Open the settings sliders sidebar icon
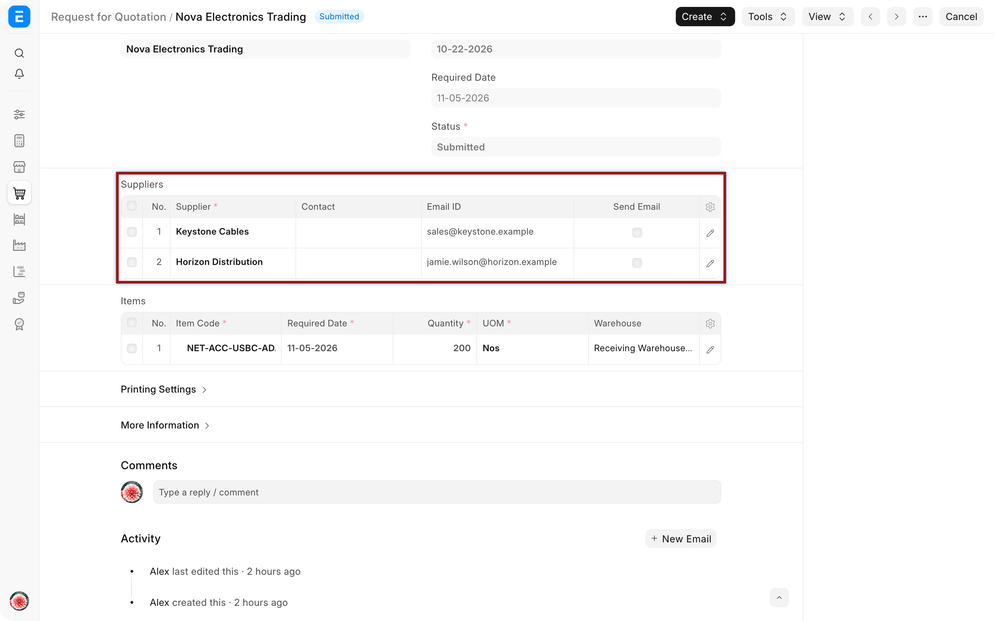 [x=19, y=114]
